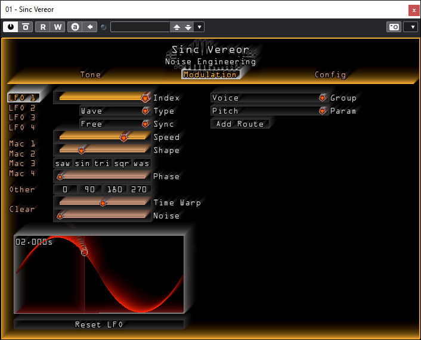Open the preset management dropdown arrow
The width and height of the screenshot is (421, 340).
[x=199, y=27]
